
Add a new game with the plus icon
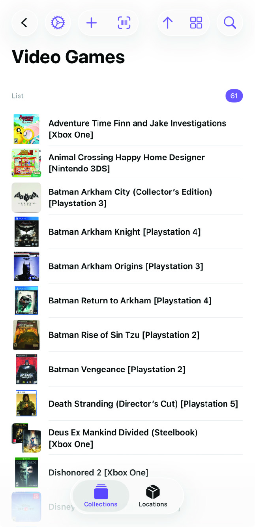tap(92, 23)
